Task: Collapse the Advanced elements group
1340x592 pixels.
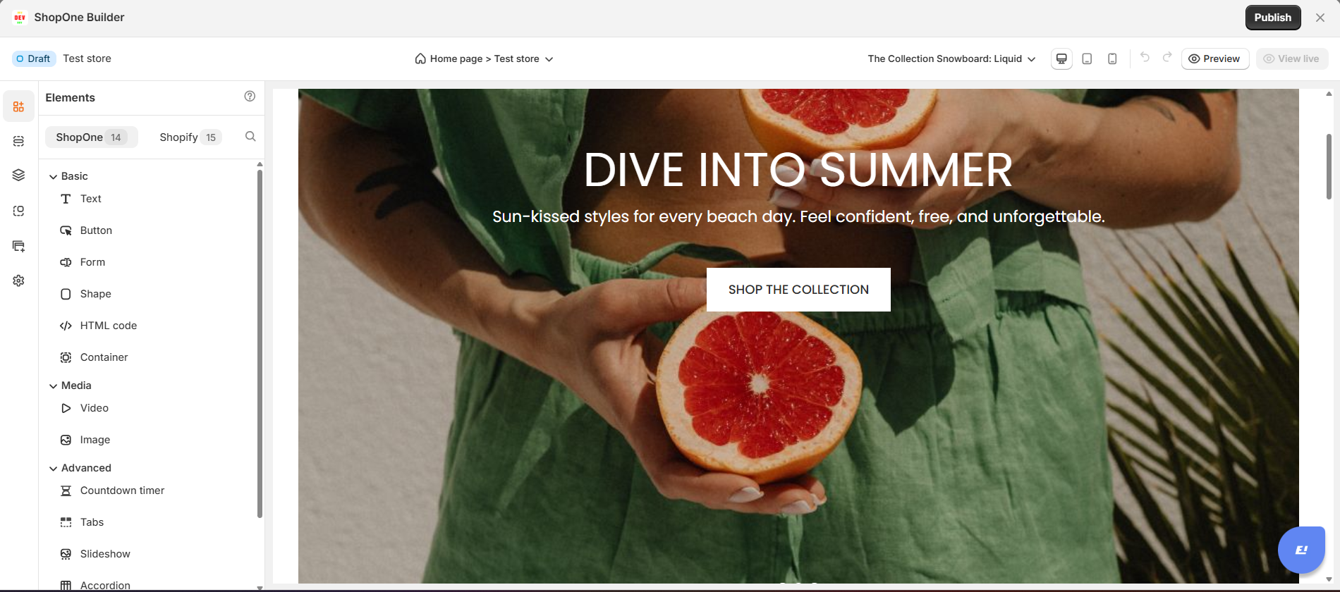Action: pyautogui.click(x=80, y=468)
